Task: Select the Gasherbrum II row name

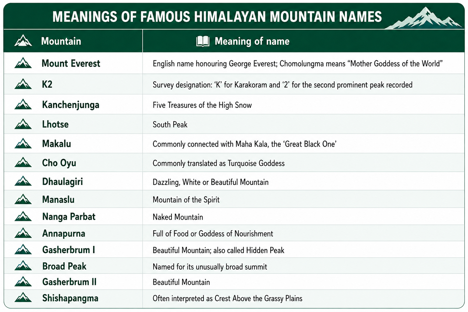Action: point(69,282)
